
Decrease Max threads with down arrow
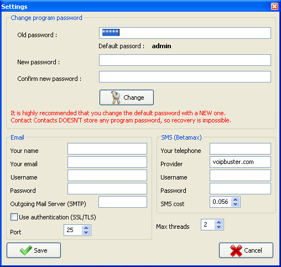(219, 227)
